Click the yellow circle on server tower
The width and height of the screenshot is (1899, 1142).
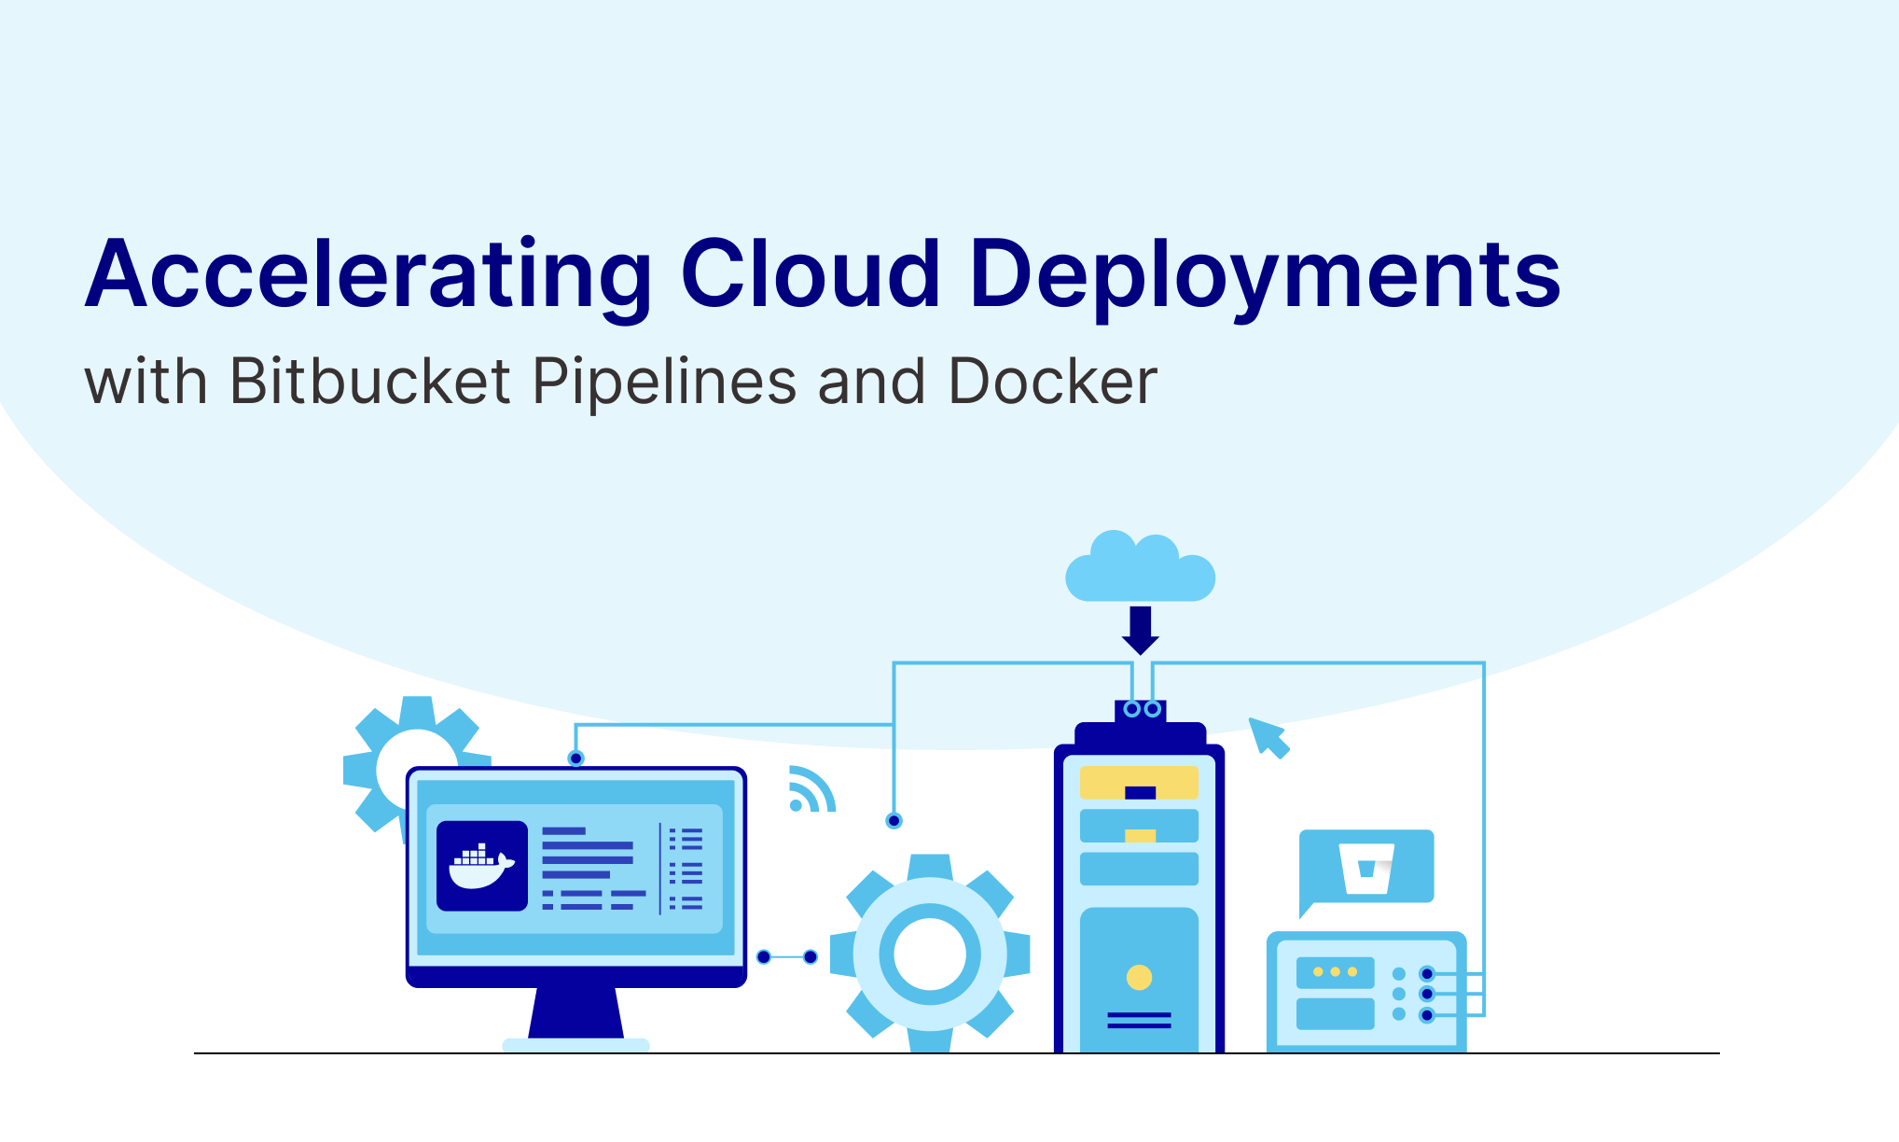pos(1139,977)
